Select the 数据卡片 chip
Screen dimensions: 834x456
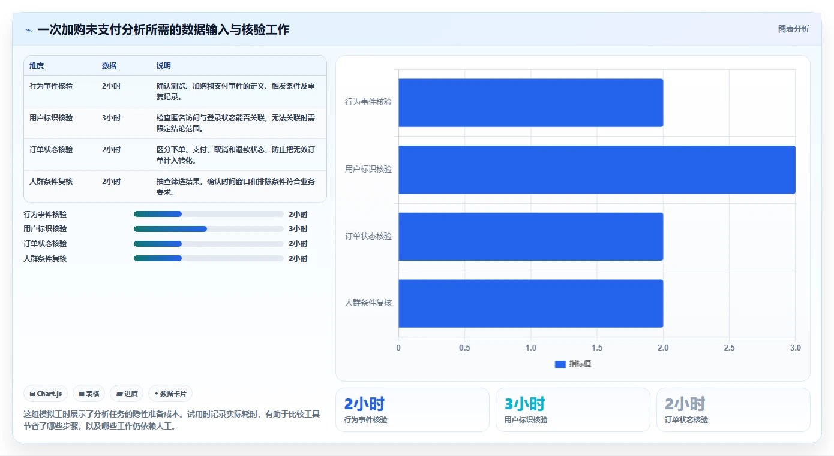click(170, 394)
